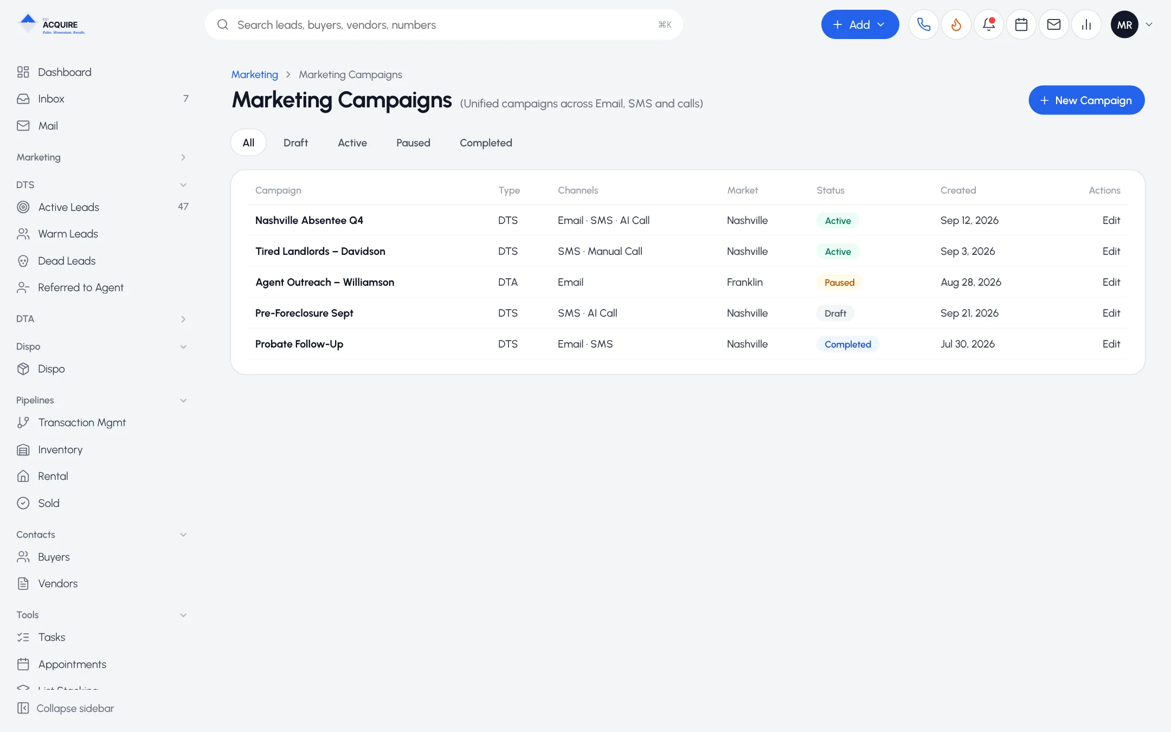Switch to the Draft tab

pyautogui.click(x=295, y=143)
